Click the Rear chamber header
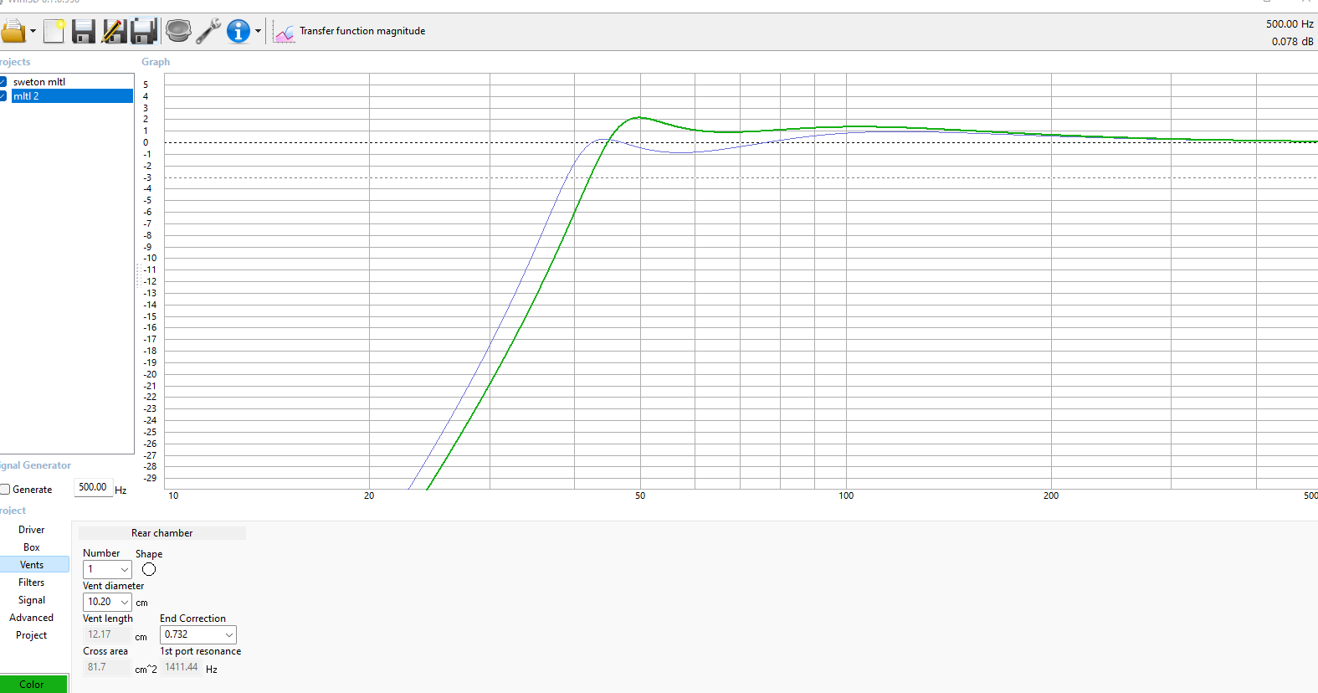This screenshot has height=693, width=1318. point(162,533)
